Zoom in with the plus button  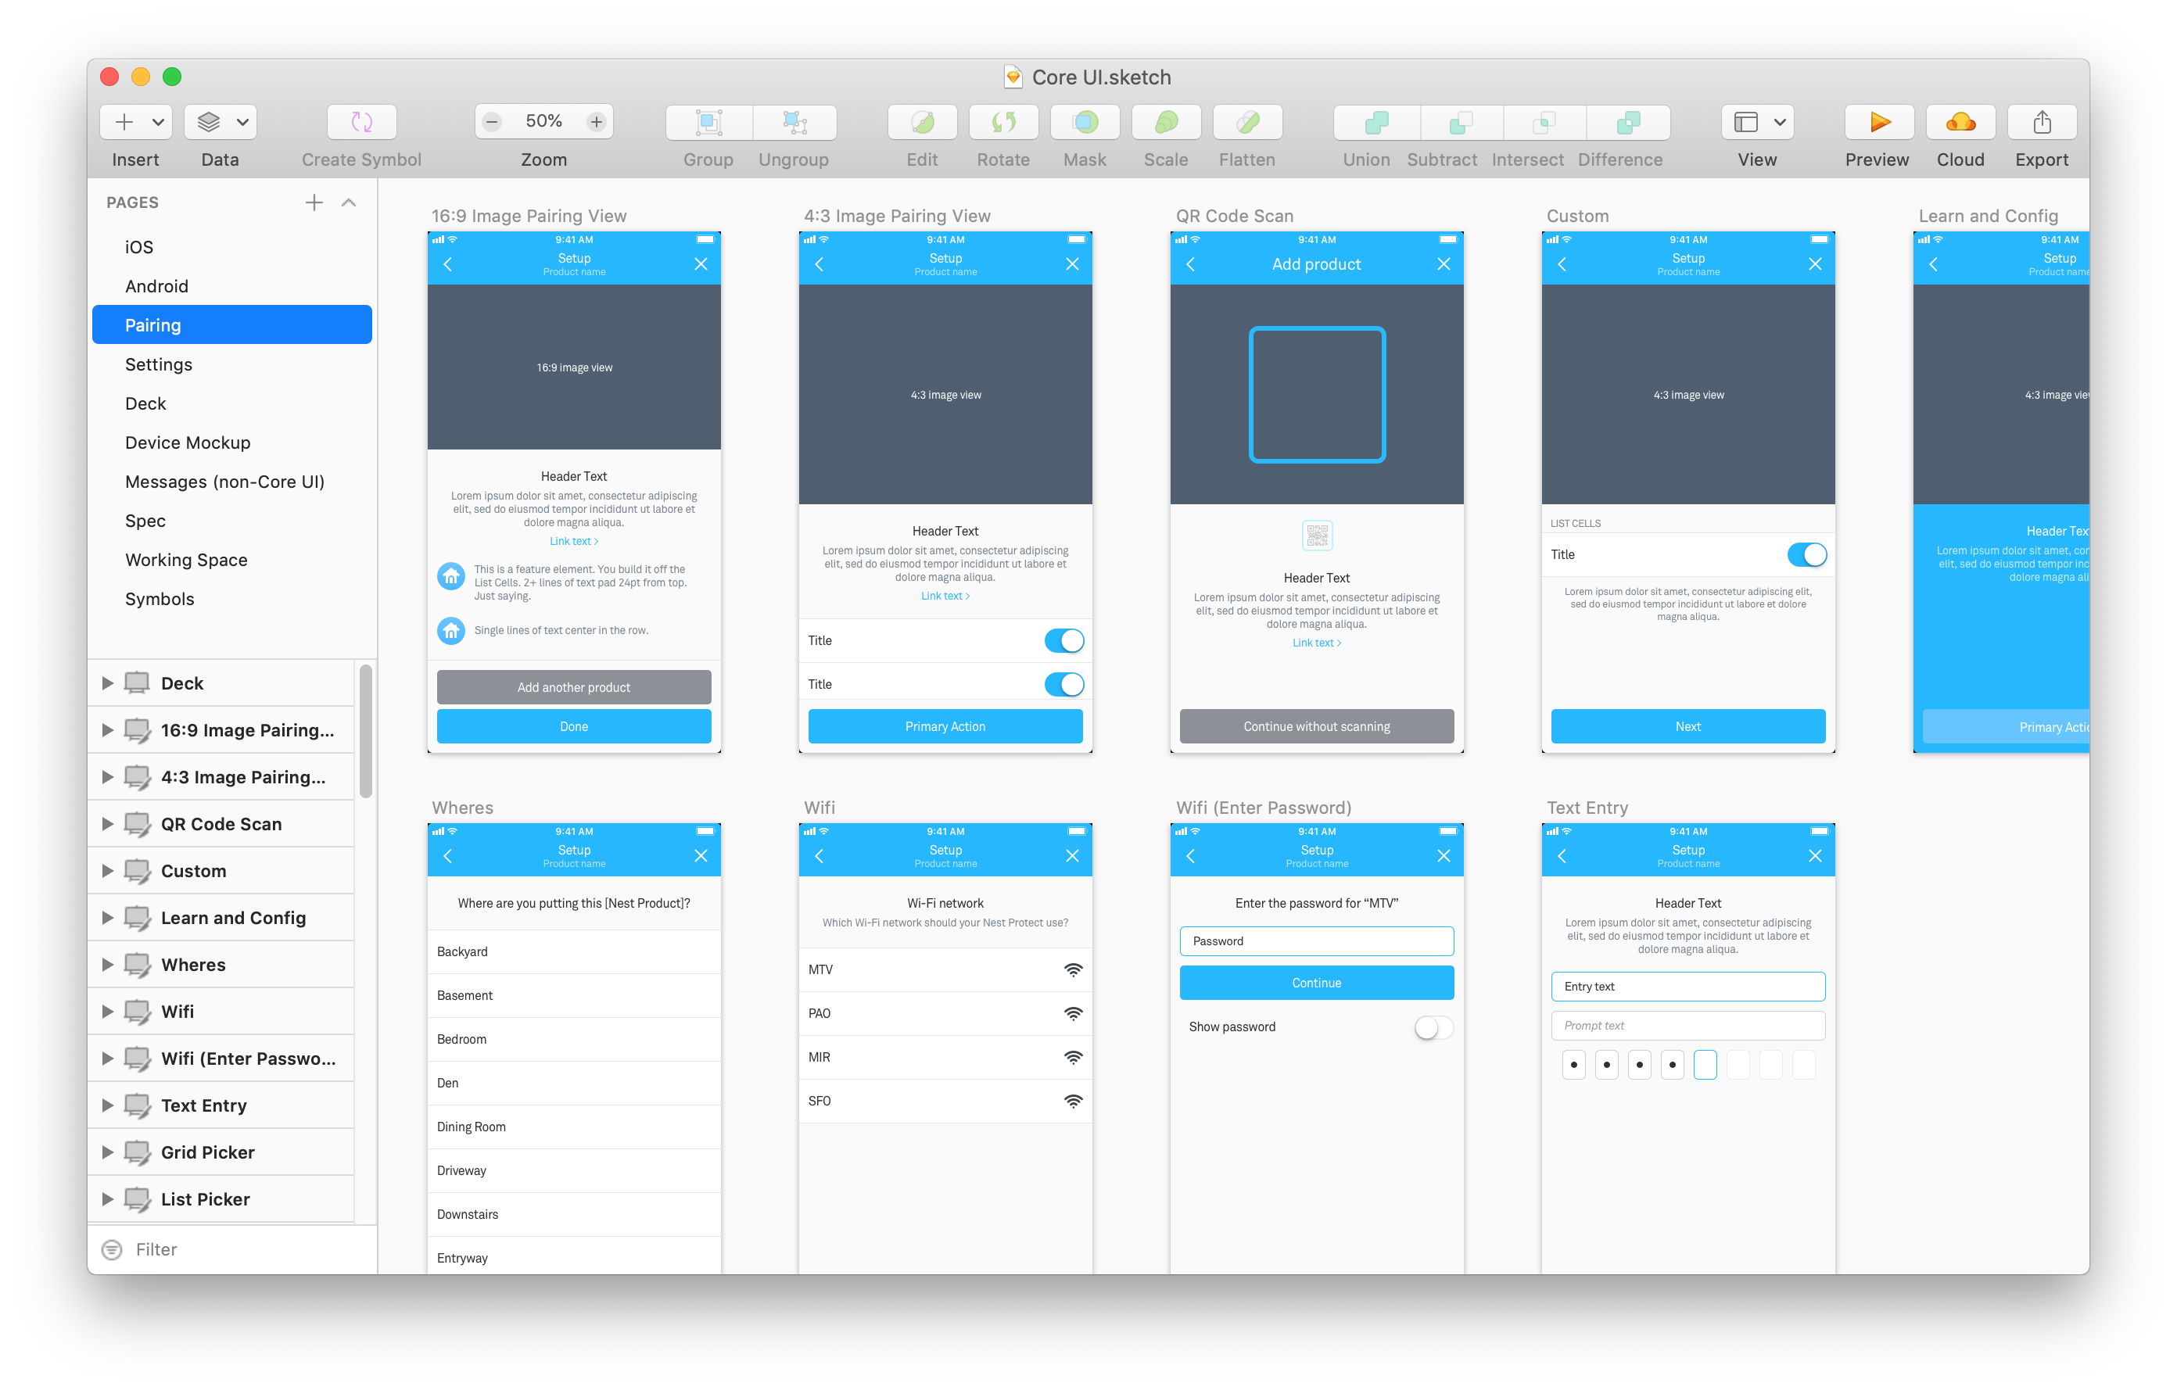click(x=596, y=121)
